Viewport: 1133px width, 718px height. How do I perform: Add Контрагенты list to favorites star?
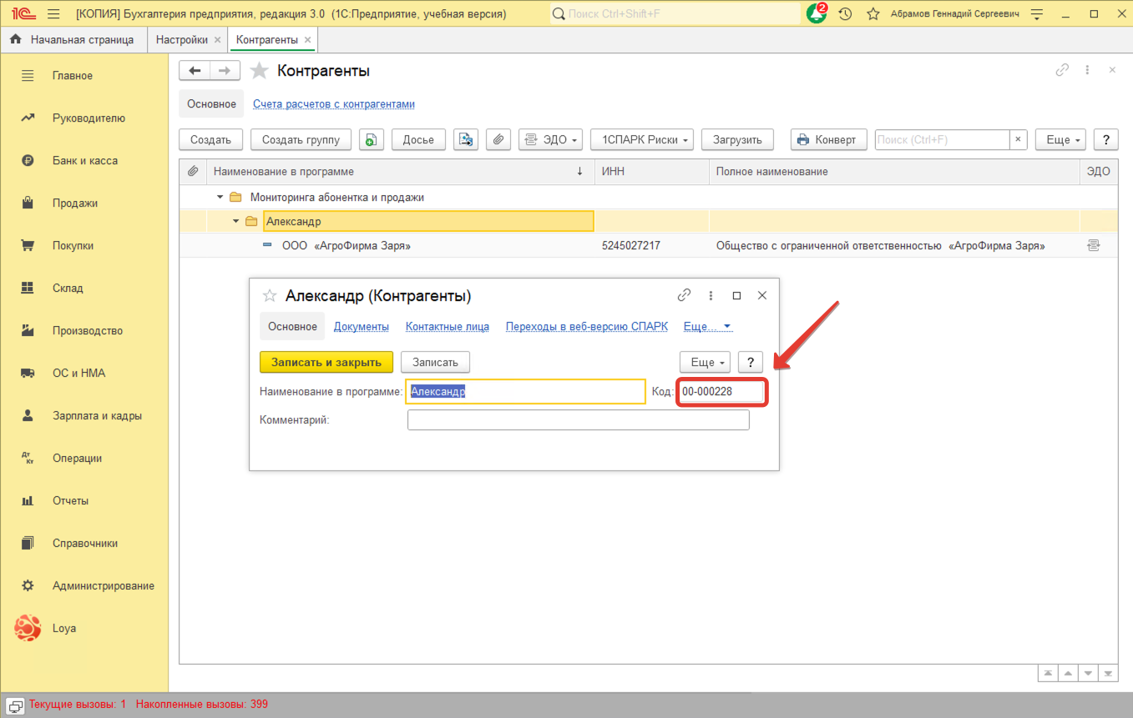[260, 71]
